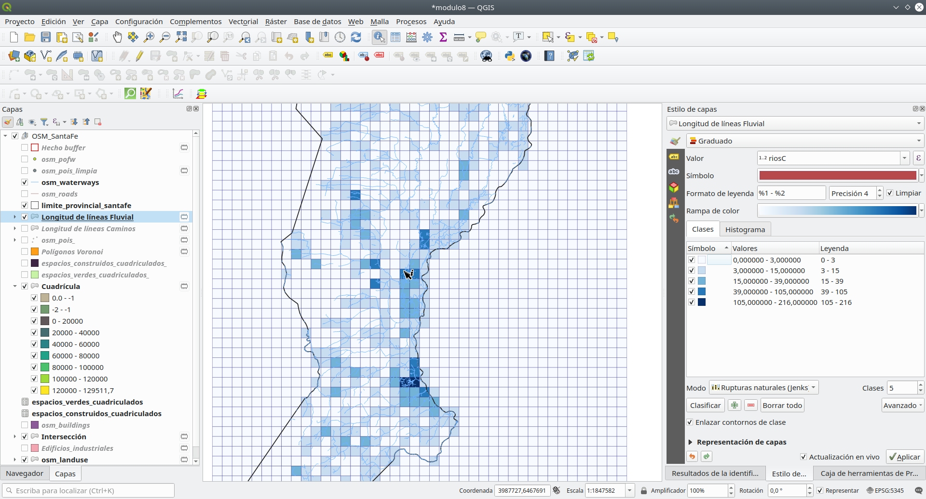Disable Actualización en vivo

tap(803, 457)
